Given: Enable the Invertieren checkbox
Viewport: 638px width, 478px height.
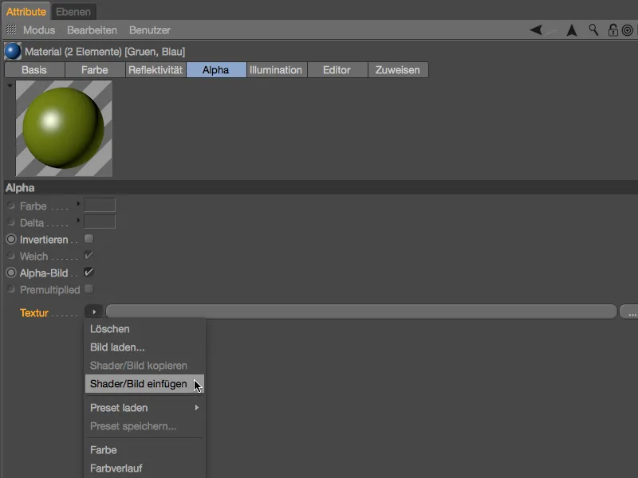Looking at the screenshot, I should tap(89, 239).
